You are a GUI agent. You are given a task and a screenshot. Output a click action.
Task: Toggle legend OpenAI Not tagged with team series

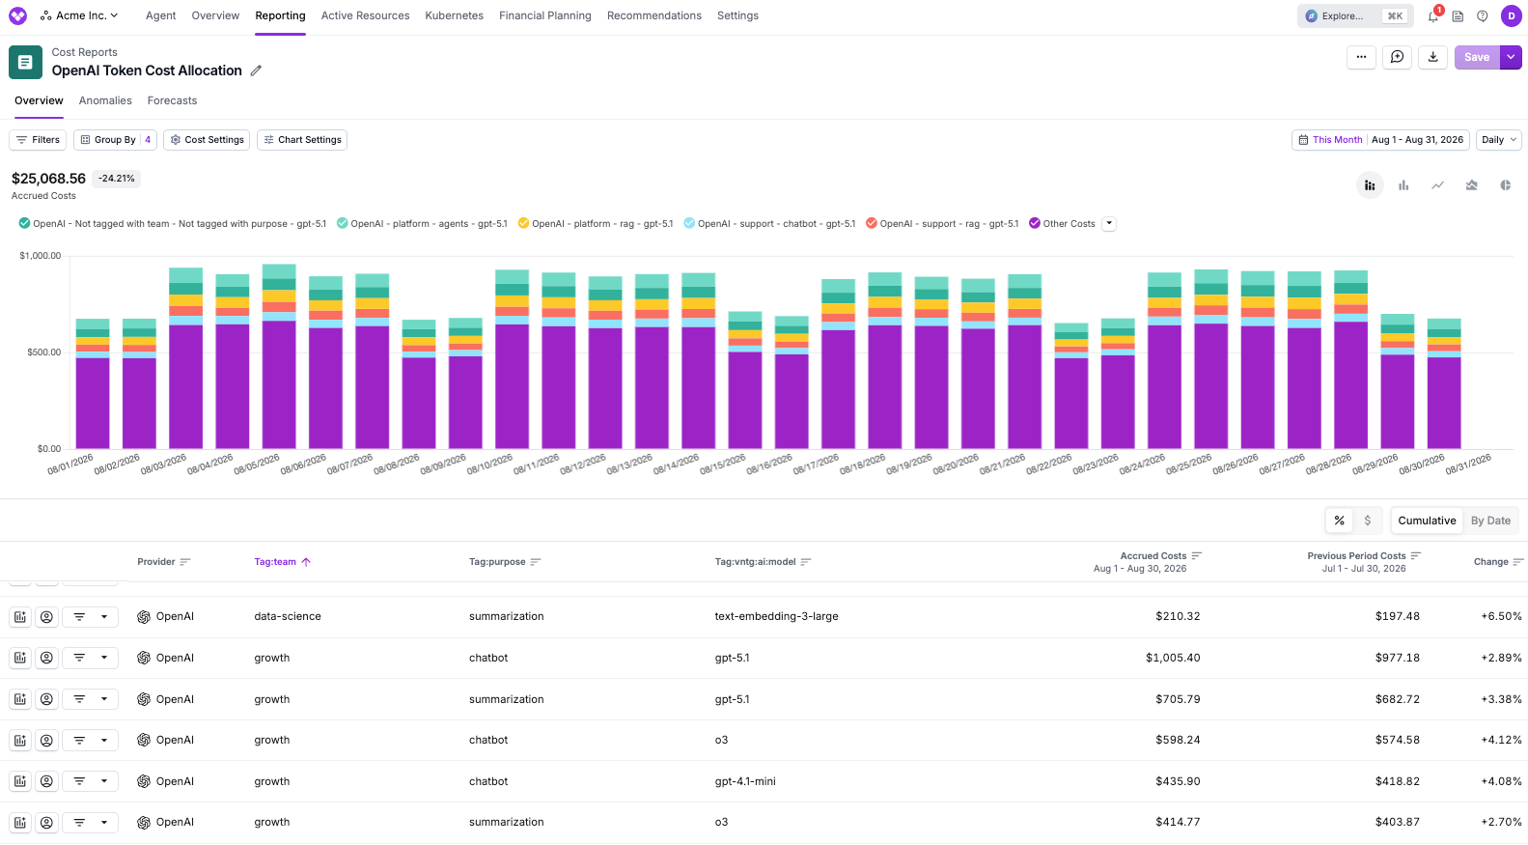tap(172, 223)
